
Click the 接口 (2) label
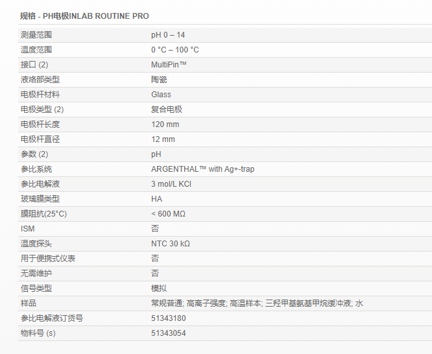coord(34,65)
